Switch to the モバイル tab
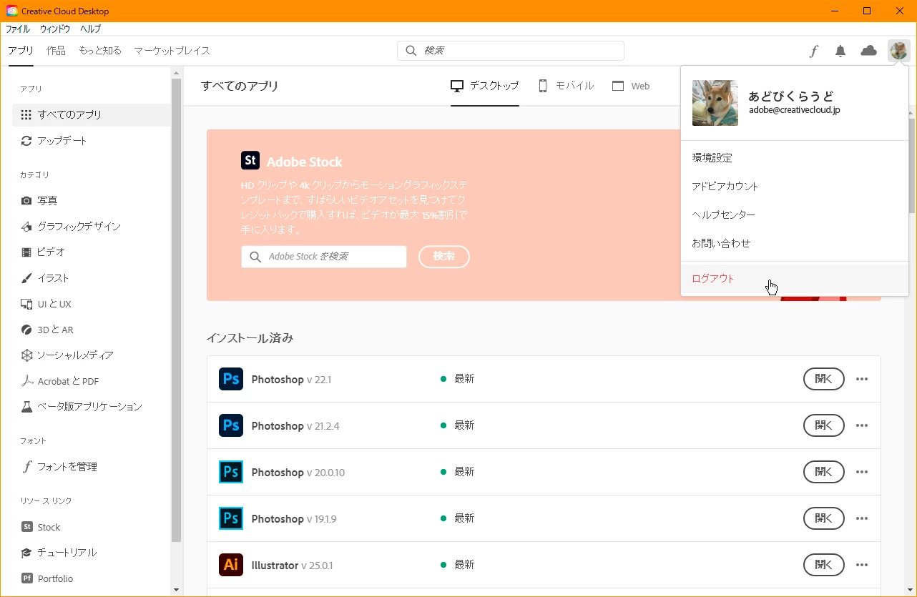 click(x=566, y=86)
